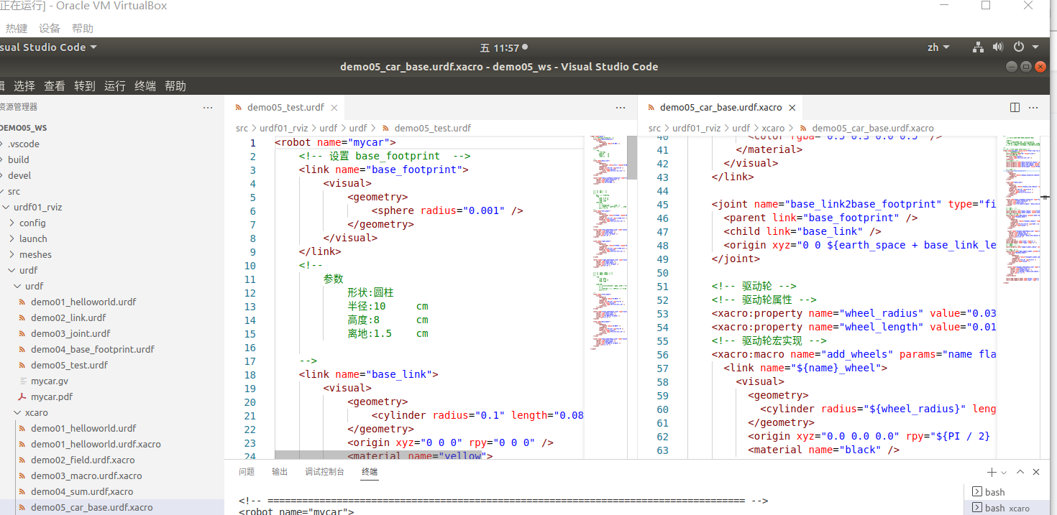1057x515 pixels.
Task: Switch to the 调试控制台 panel tab
Action: 324,472
